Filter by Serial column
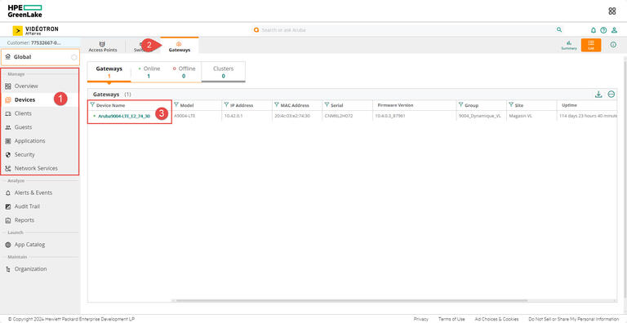This screenshot has height=323, width=627. (327, 104)
